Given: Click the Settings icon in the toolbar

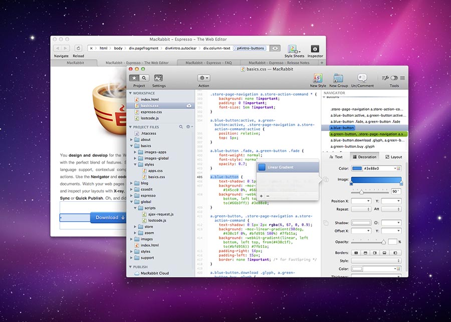Looking at the screenshot, I should (159, 78).
